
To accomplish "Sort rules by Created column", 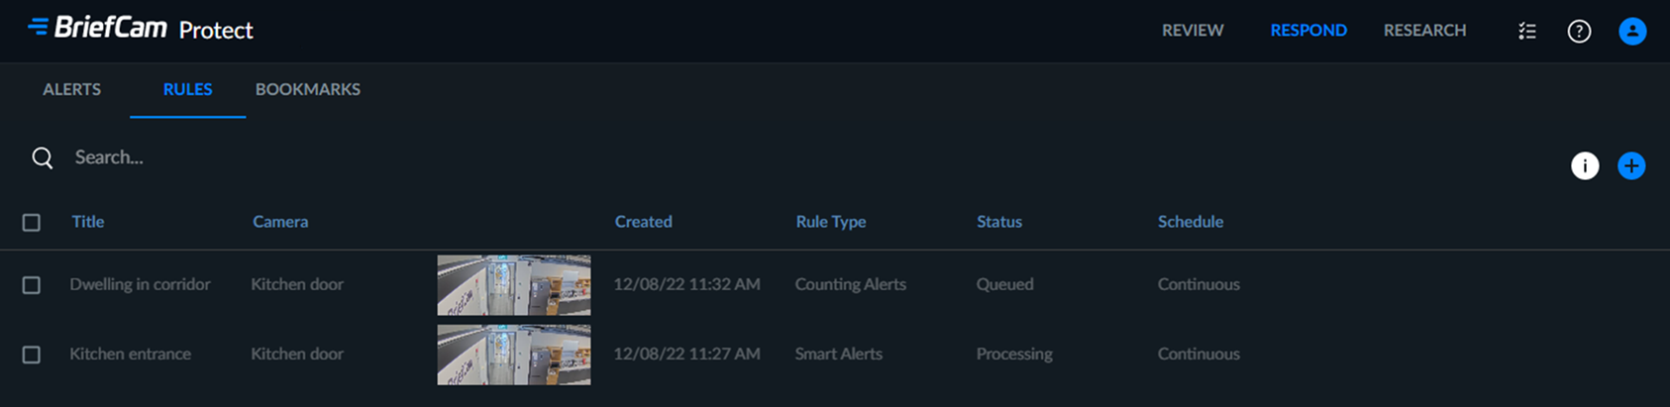I will click(x=643, y=222).
